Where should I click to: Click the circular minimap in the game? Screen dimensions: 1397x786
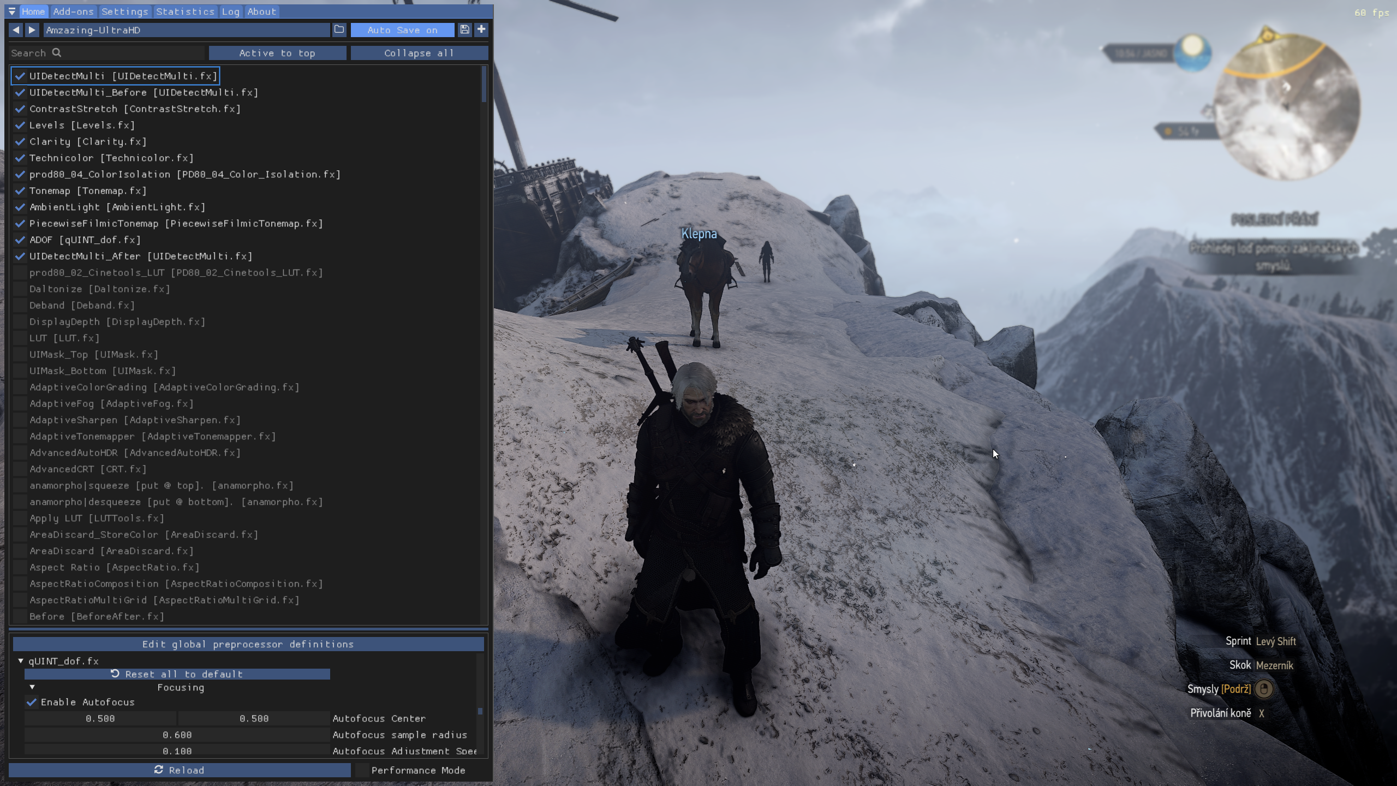click(x=1287, y=107)
